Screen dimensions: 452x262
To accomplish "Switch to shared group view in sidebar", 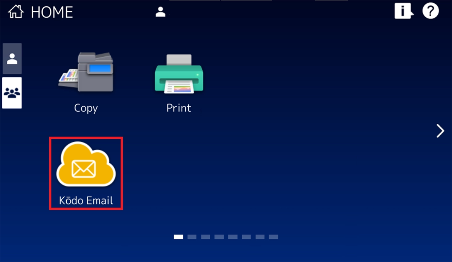I will pyautogui.click(x=12, y=92).
